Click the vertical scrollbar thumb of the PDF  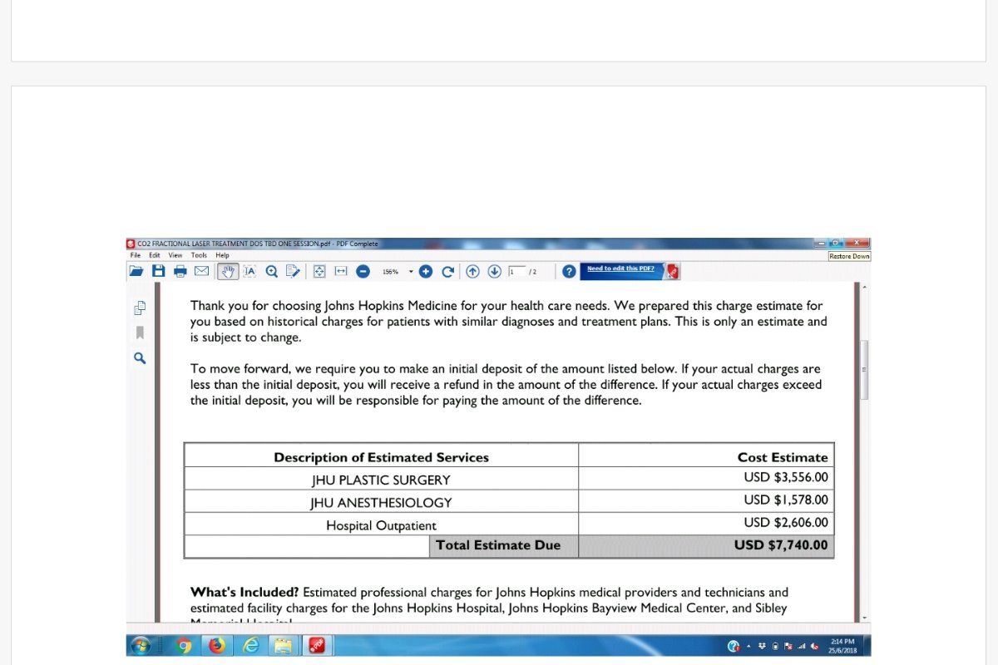tap(864, 369)
